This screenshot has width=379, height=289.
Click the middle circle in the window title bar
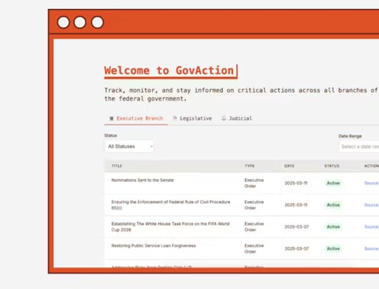(80, 23)
